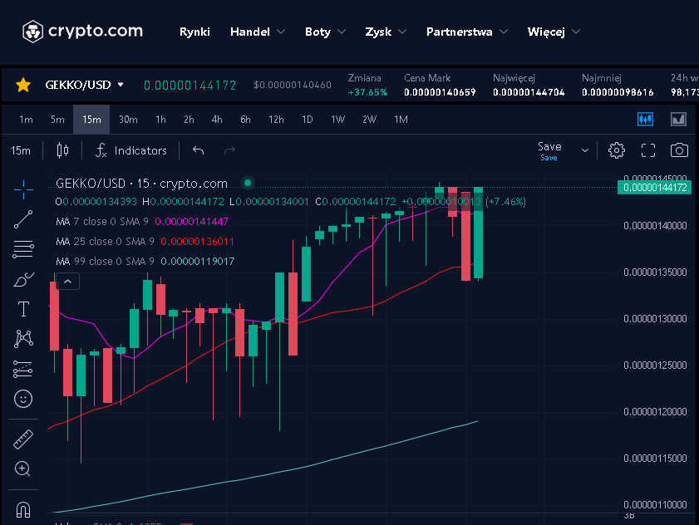Click the Najmniej value 0.00000098616
The width and height of the screenshot is (699, 525).
pyautogui.click(x=618, y=92)
